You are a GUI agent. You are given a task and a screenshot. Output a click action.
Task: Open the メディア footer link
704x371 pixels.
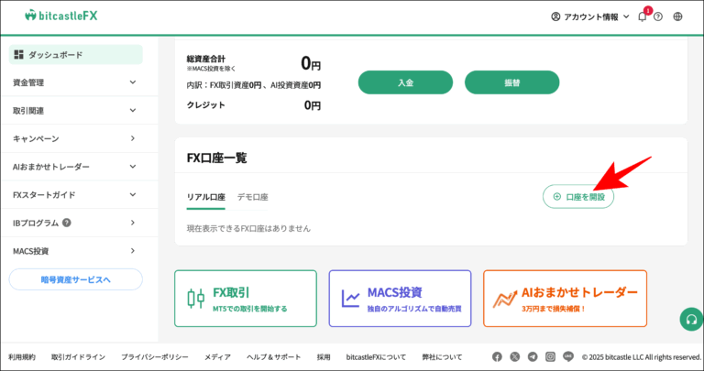tap(218, 357)
